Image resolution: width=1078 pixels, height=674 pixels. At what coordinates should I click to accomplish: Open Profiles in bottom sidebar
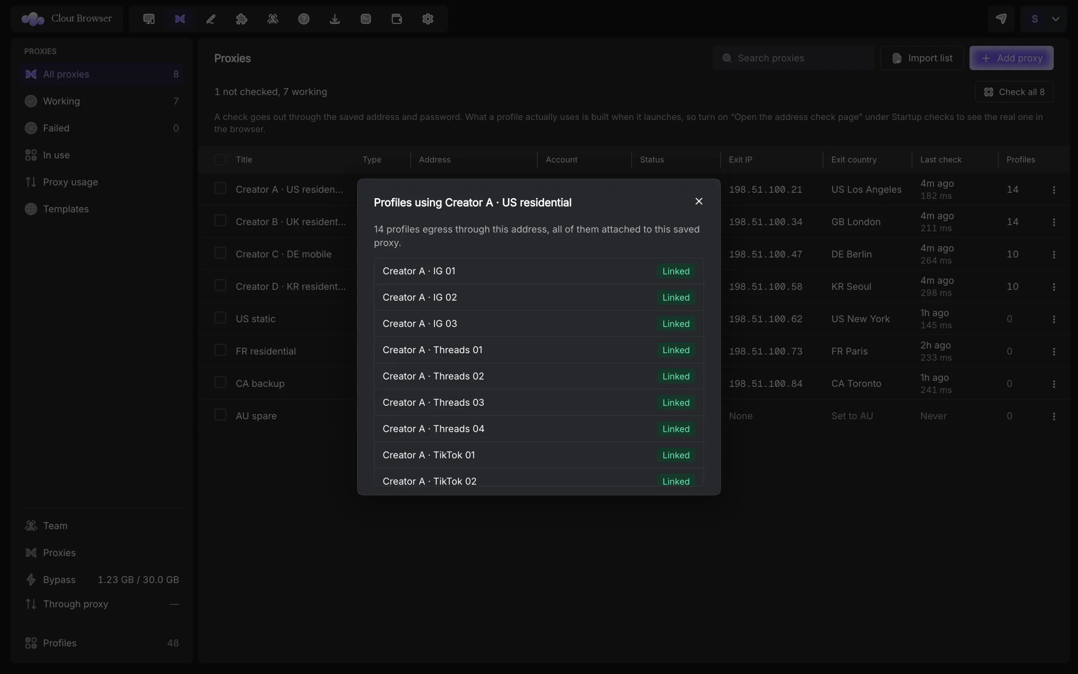[102, 643]
